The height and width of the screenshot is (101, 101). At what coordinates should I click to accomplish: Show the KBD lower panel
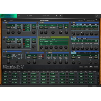pyautogui.click(x=81, y=67)
